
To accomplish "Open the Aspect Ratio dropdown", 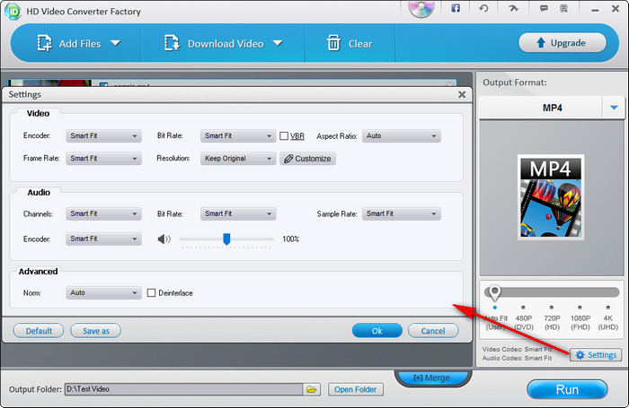I will [401, 136].
